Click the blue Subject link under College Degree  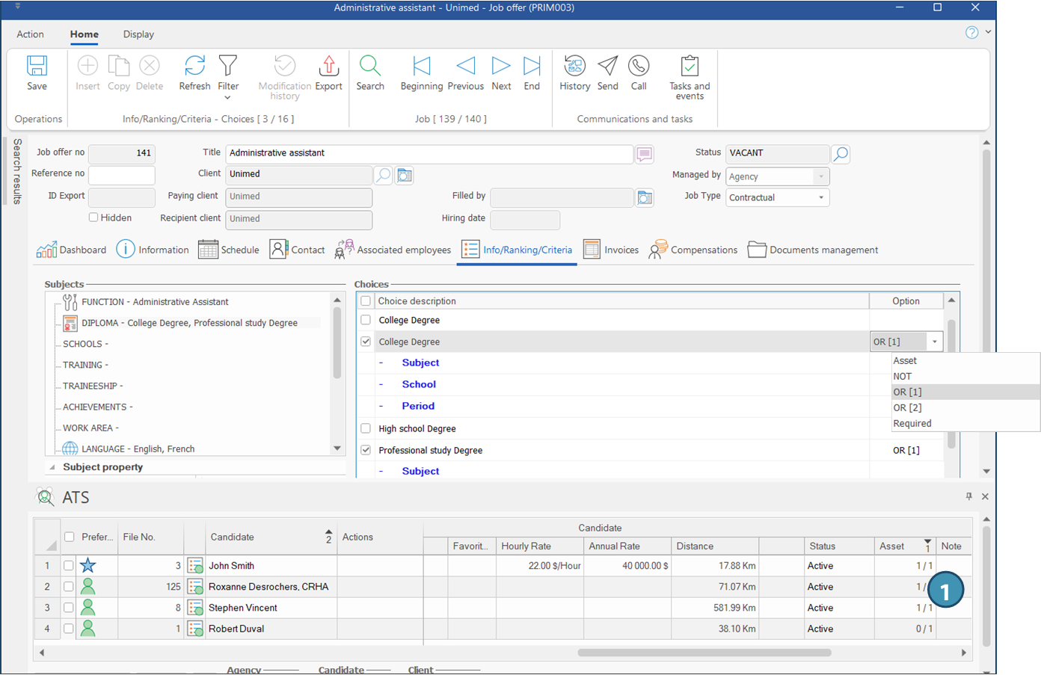(420, 363)
